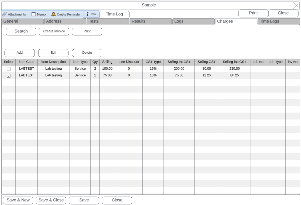Click the Search button
301x205 pixels.
(x=21, y=31)
